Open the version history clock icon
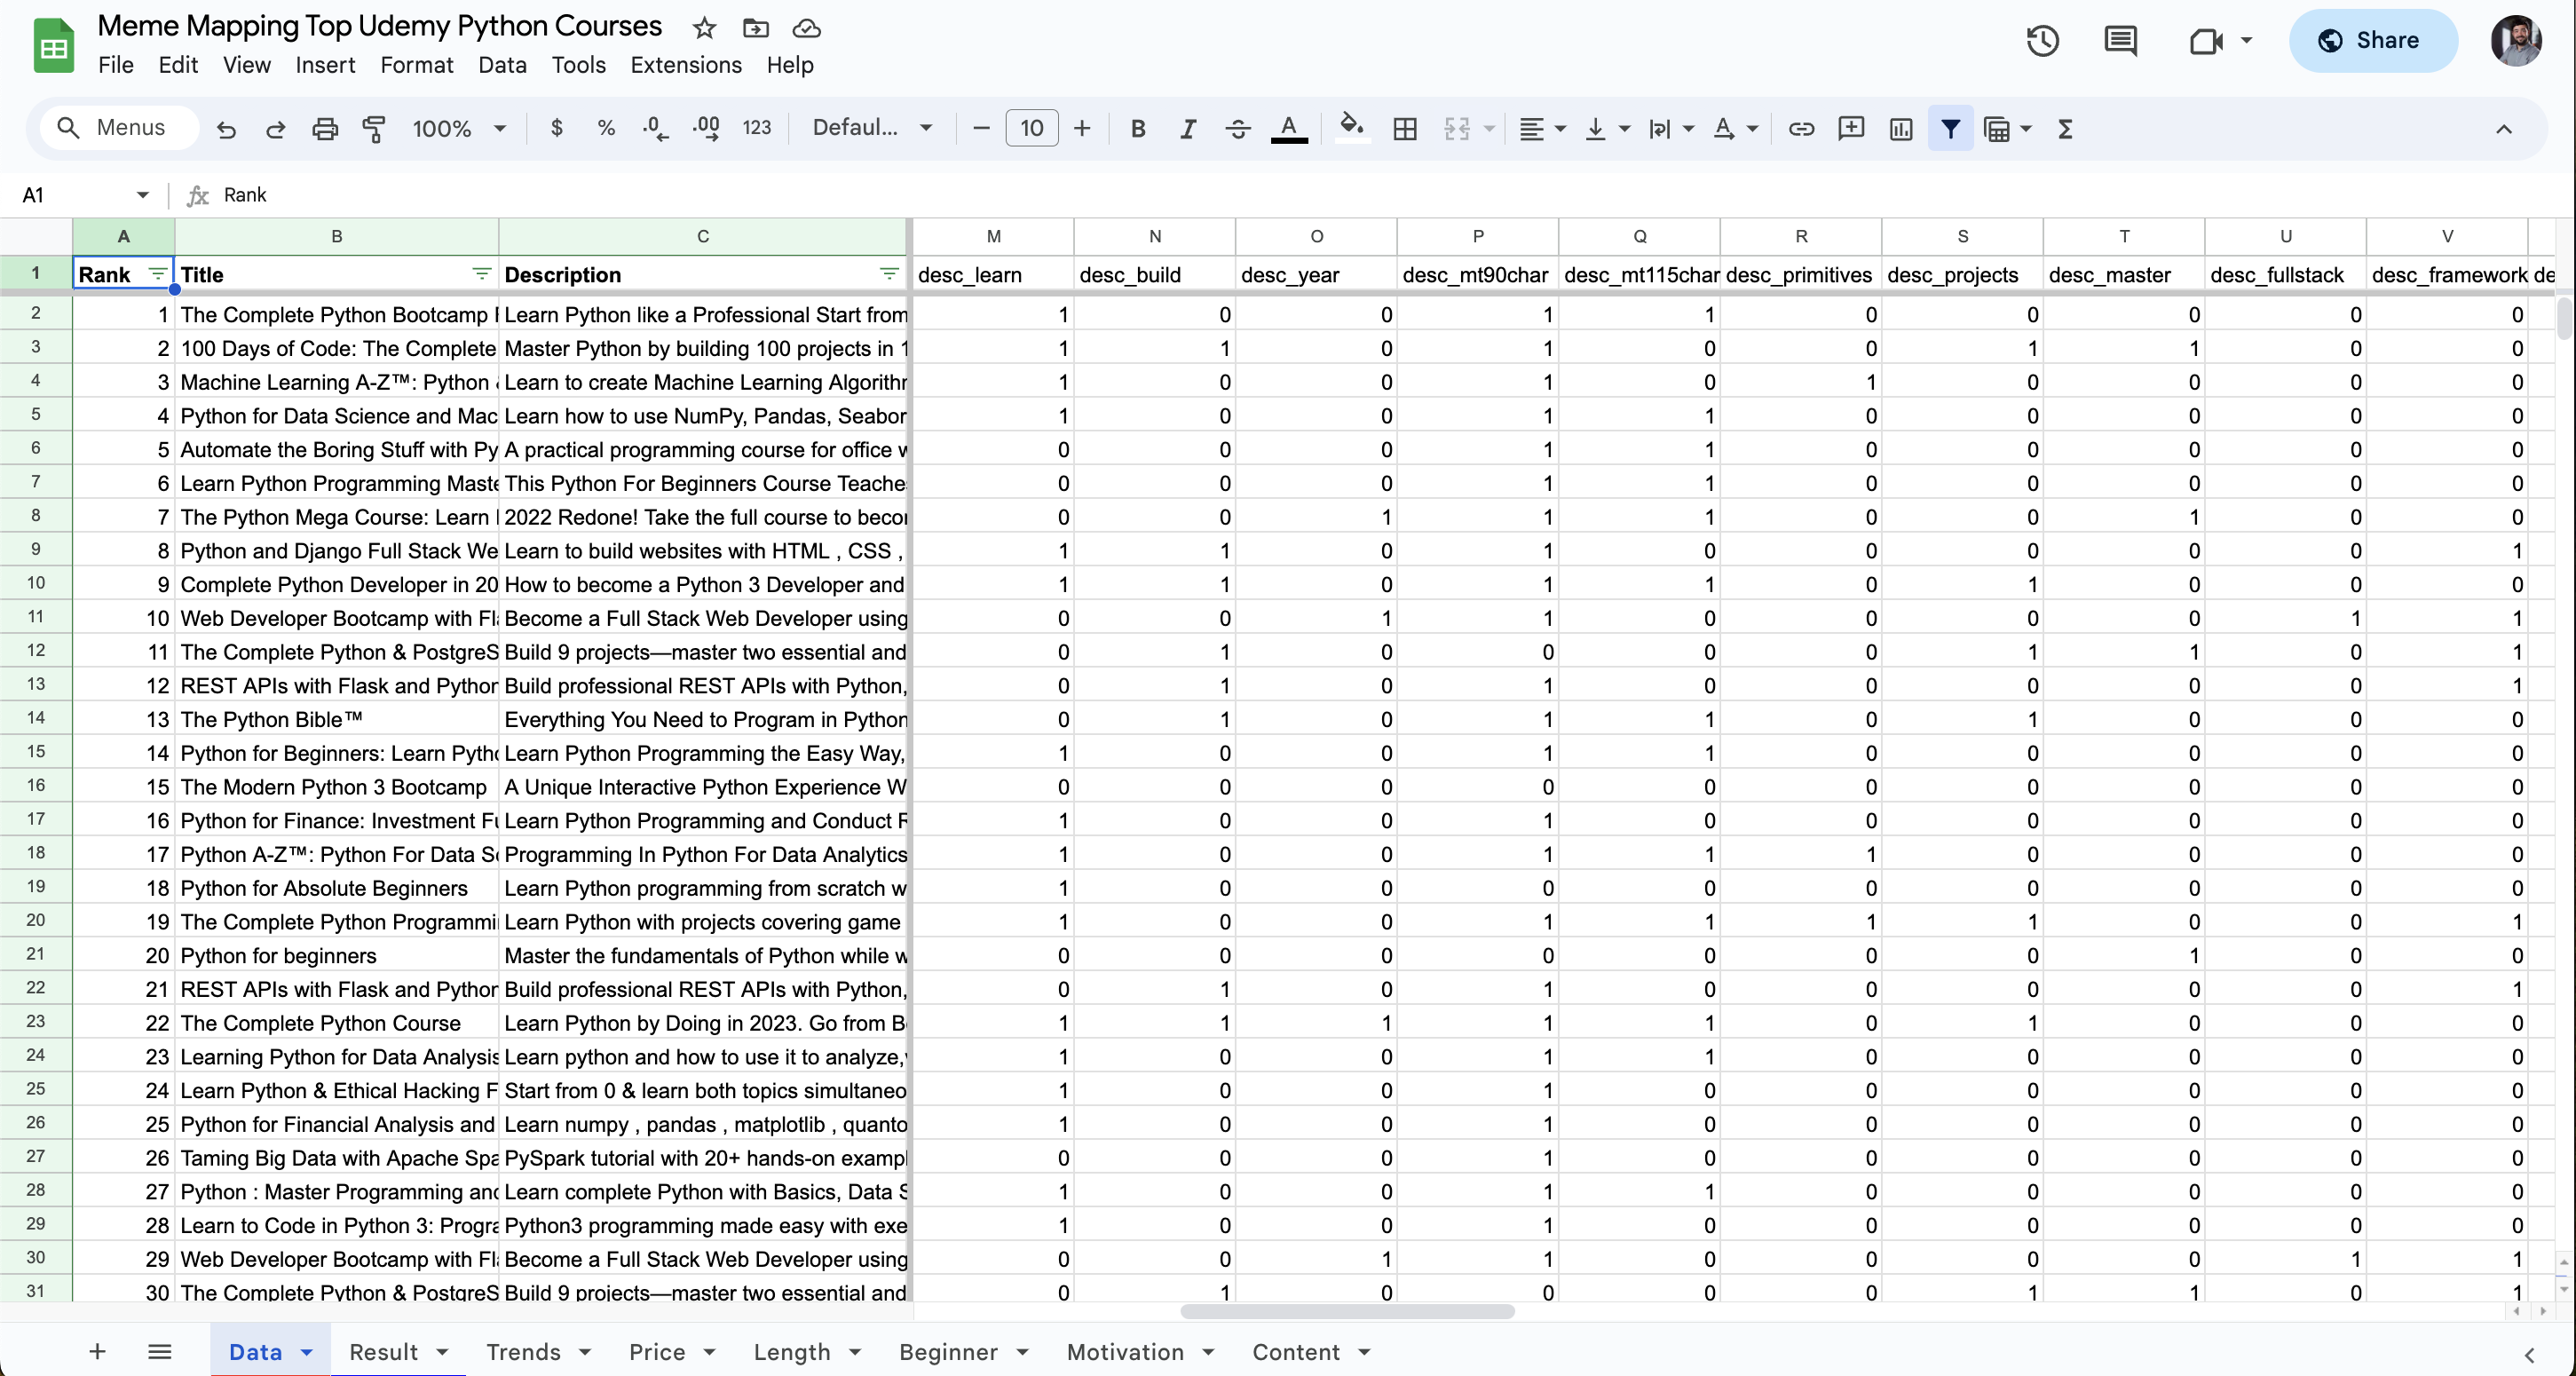 (2042, 41)
